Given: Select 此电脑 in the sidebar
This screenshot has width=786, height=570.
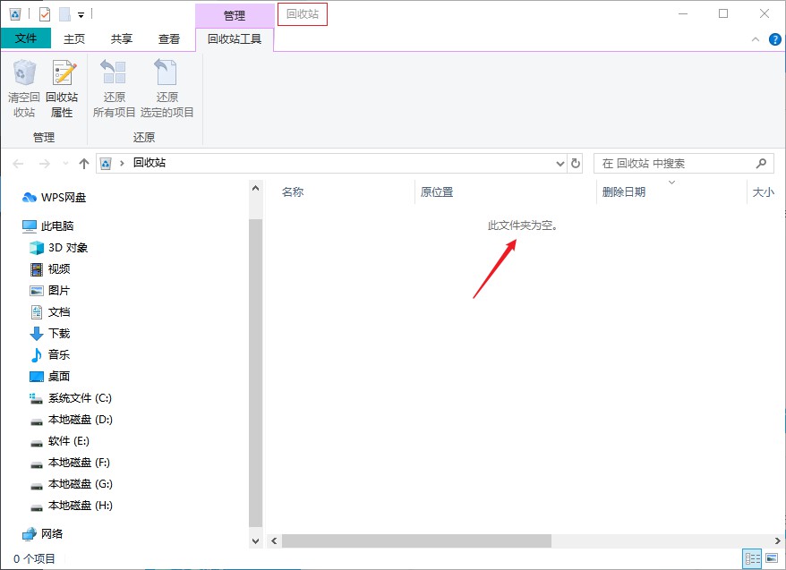Looking at the screenshot, I should tap(58, 225).
